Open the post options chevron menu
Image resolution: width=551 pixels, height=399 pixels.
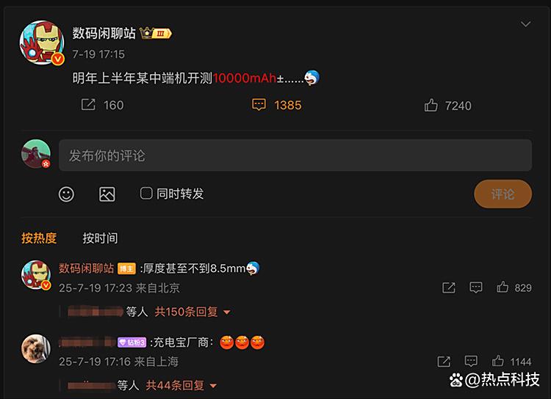(526, 24)
